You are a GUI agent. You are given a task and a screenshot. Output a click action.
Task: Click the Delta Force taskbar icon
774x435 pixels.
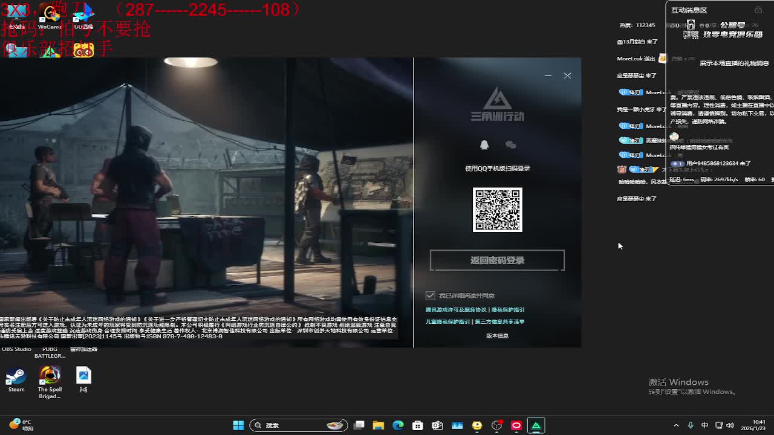click(536, 425)
